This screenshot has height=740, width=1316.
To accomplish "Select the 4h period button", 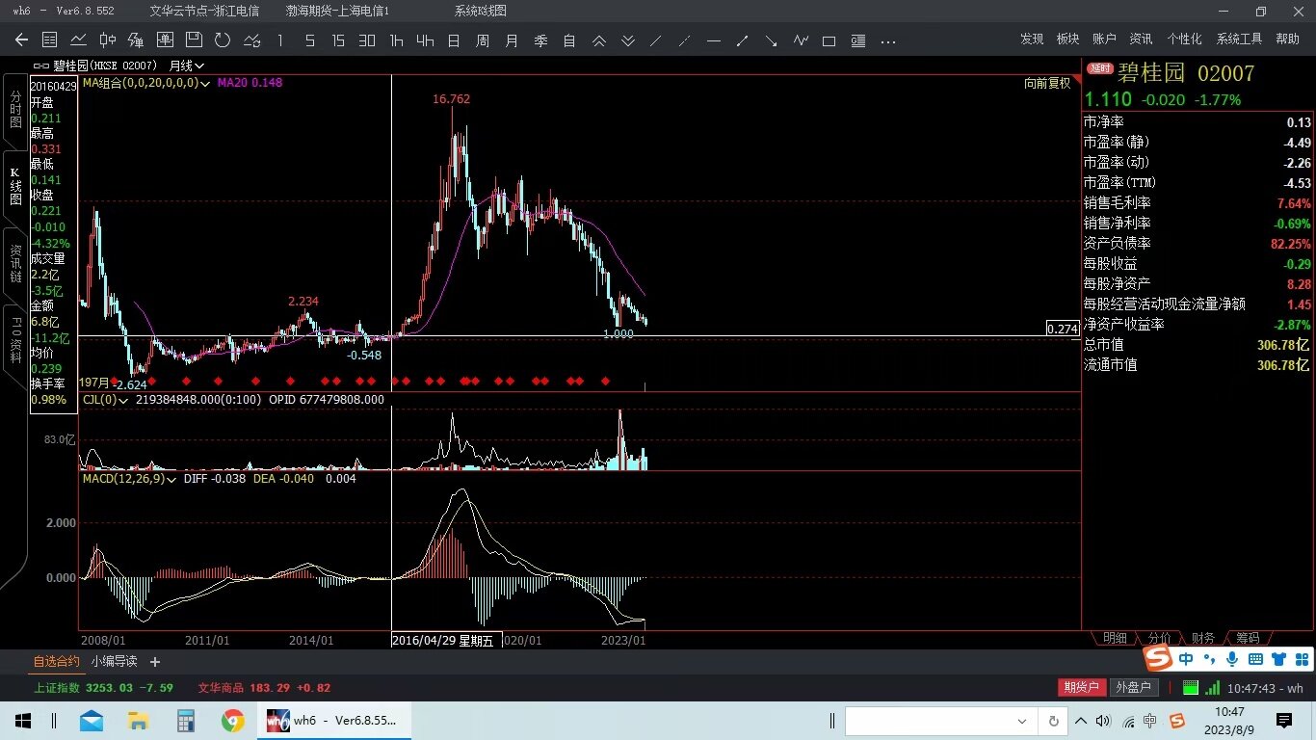I will [x=425, y=40].
